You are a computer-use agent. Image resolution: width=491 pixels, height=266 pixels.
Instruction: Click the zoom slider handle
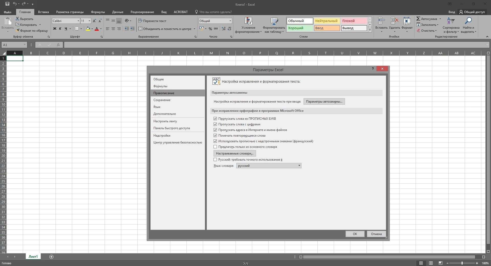click(x=462, y=263)
